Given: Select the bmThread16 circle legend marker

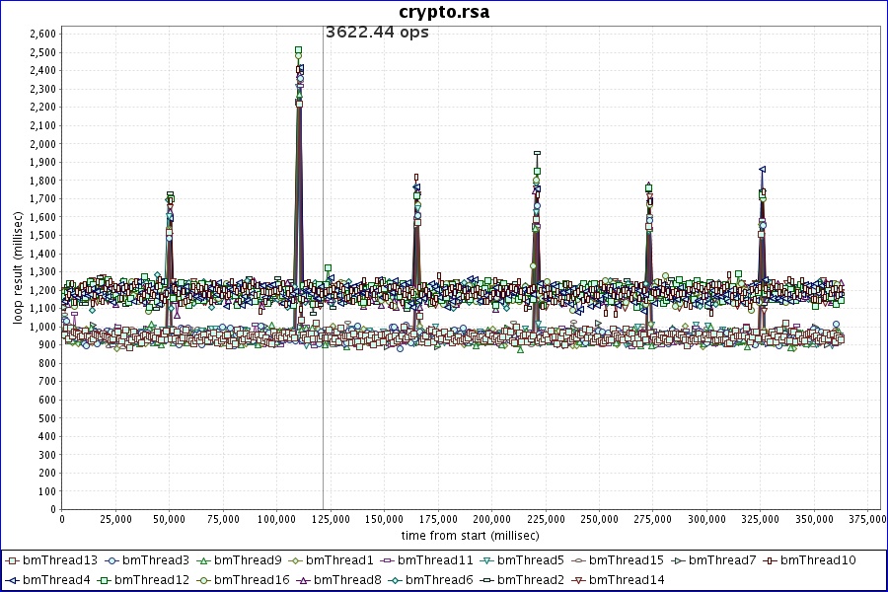Looking at the screenshot, I should coord(203,580).
